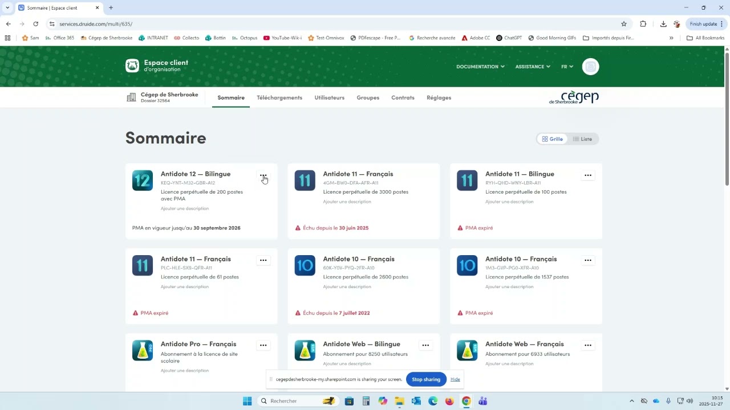Screen dimensions: 730x410
Task: Add a description to Antidote Pro — Français
Action: tap(185, 371)
